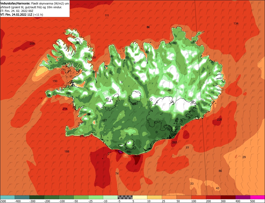Select the "43" value on the map
This screenshot has height=203, width=265.
(x=218, y=188)
